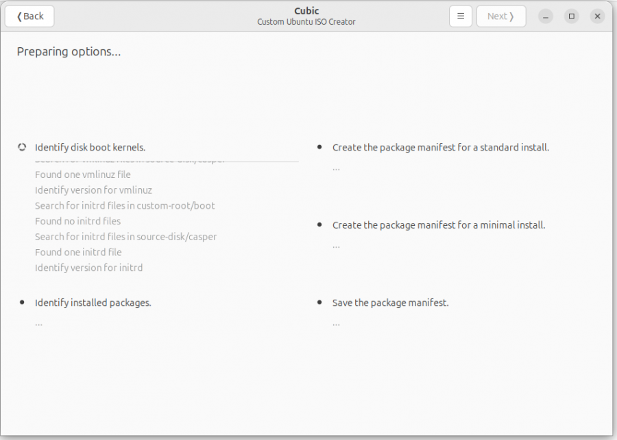
Task: Click bullet beside Save the package manifest
Action: [x=319, y=302]
